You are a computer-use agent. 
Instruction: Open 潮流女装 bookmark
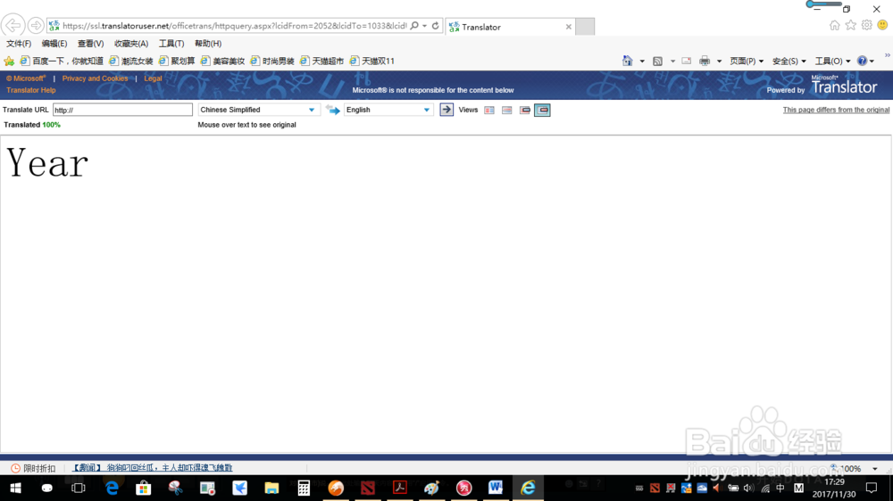pyautogui.click(x=131, y=61)
